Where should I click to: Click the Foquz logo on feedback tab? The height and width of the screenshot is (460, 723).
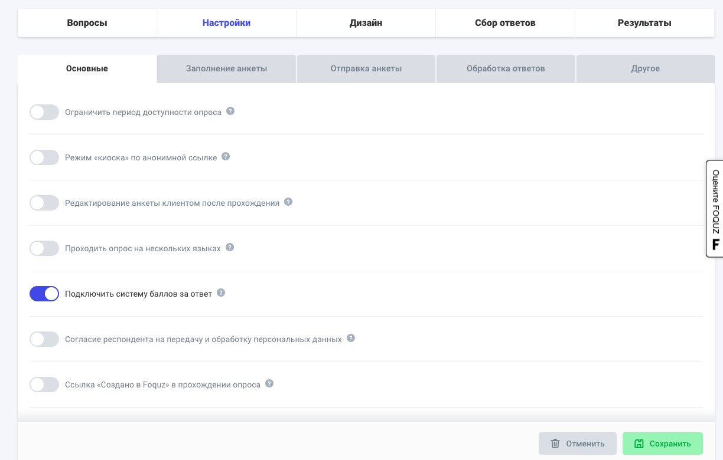(x=715, y=244)
